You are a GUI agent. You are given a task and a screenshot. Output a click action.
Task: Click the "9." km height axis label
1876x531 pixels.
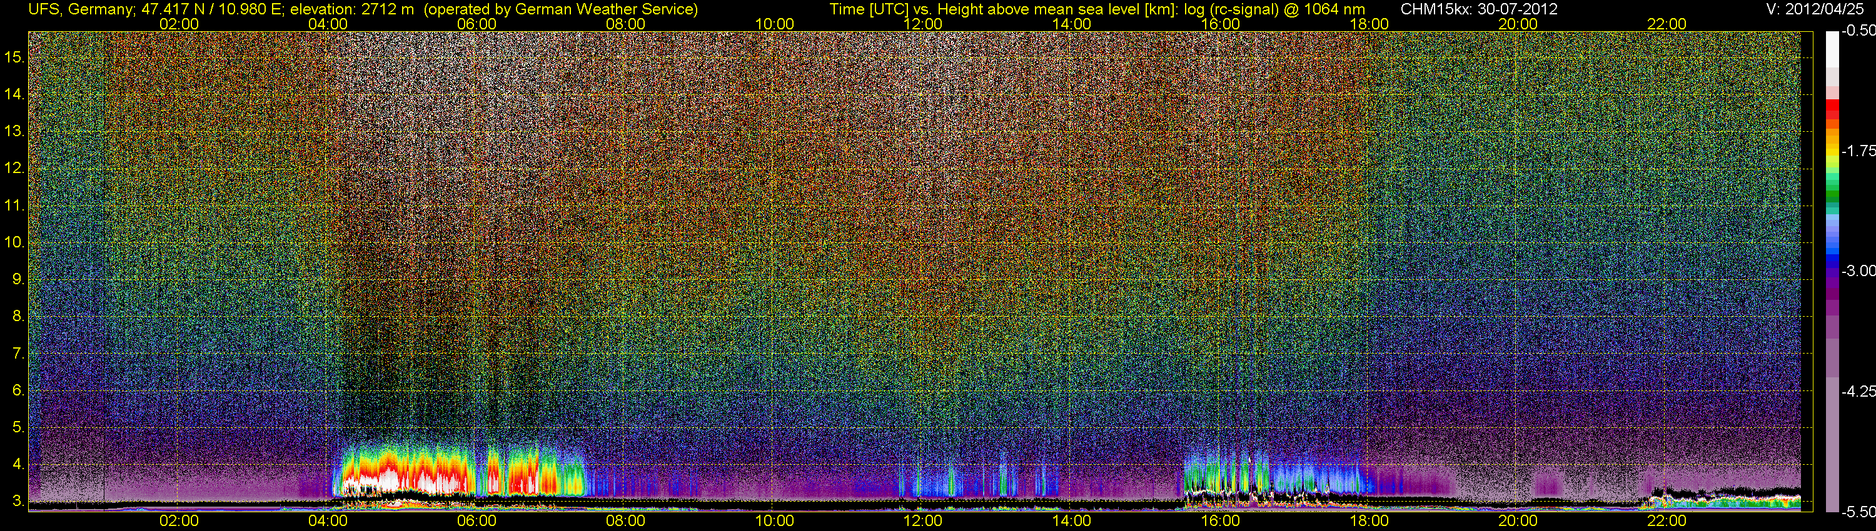coord(18,279)
